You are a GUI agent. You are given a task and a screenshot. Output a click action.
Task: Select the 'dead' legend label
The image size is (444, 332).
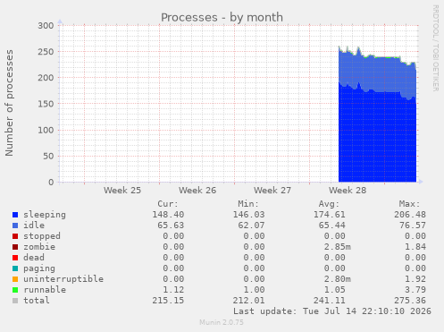pos(34,258)
